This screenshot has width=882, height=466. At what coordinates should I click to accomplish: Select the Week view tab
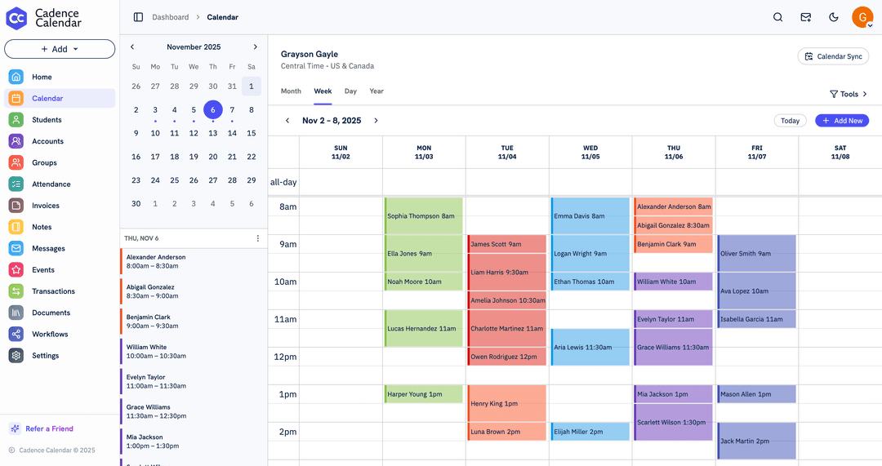point(323,91)
